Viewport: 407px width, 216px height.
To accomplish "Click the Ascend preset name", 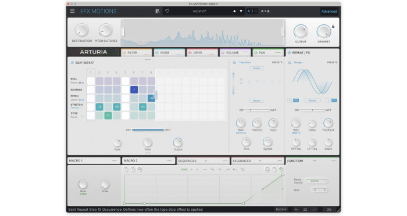I will (199, 11).
